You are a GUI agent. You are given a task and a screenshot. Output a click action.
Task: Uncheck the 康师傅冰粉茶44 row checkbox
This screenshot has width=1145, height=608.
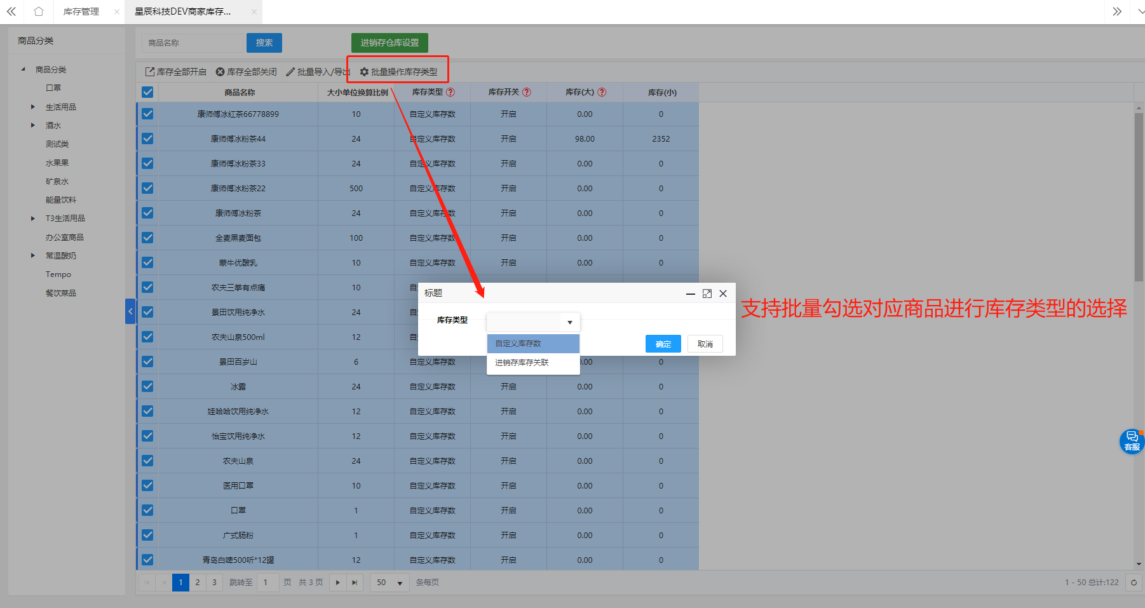click(x=147, y=138)
